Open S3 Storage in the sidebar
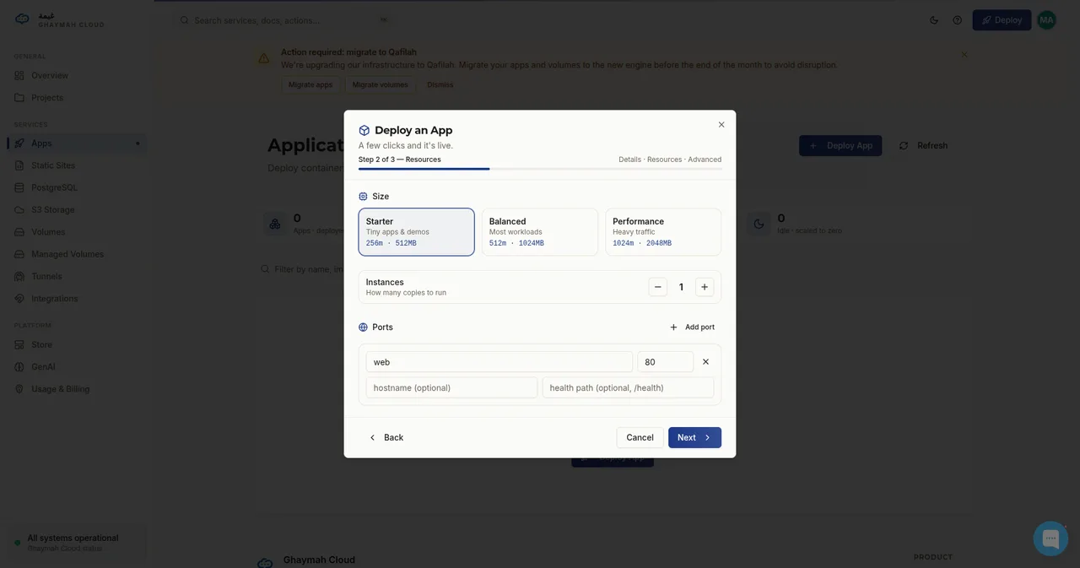1080x568 pixels. coord(77,210)
